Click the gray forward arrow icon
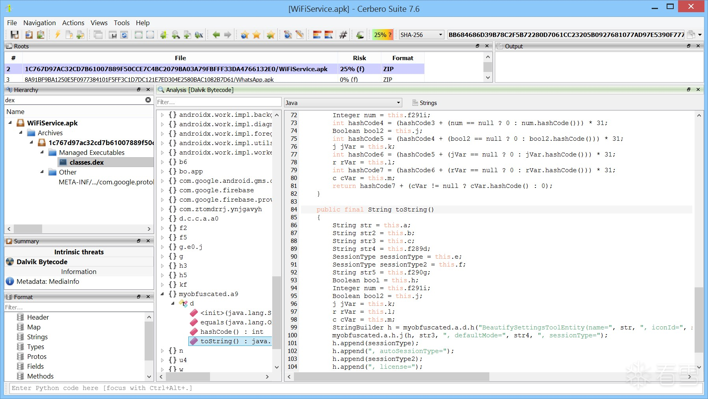 click(228, 35)
